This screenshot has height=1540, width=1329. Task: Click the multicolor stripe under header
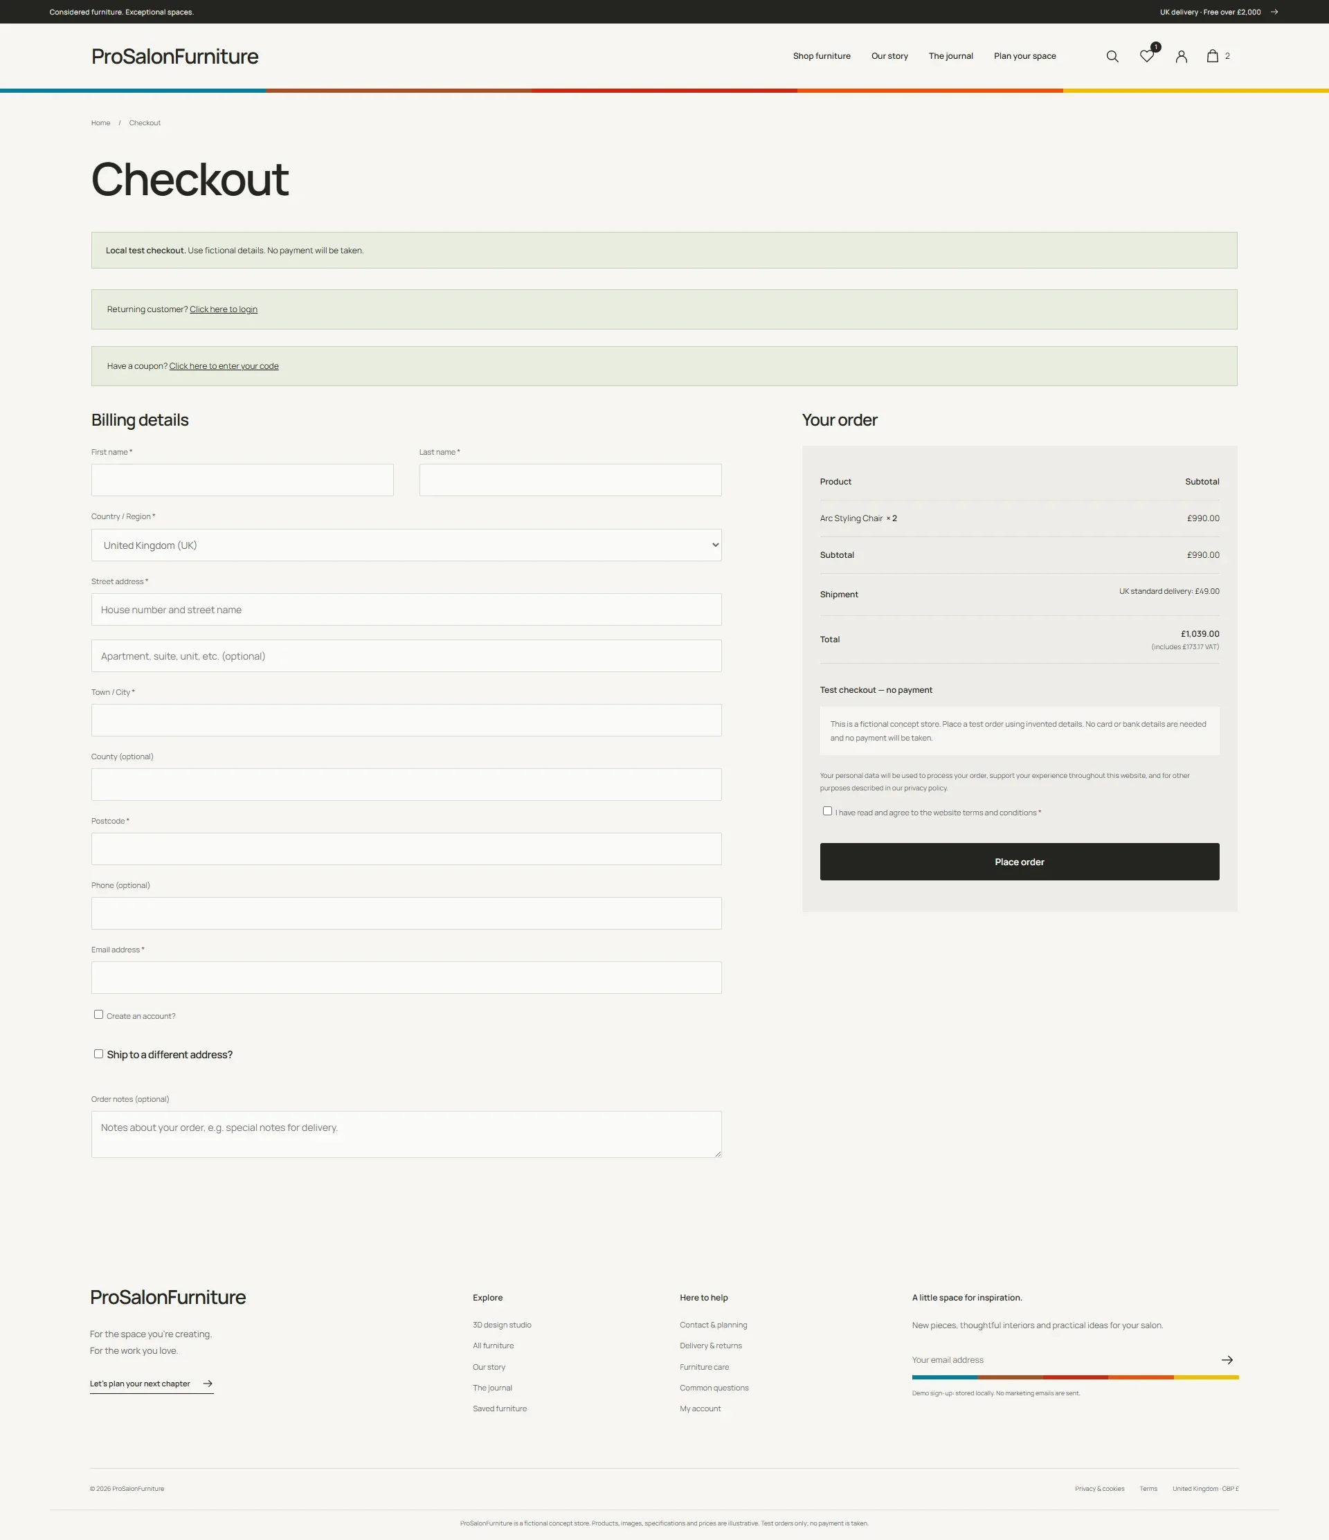click(x=664, y=91)
